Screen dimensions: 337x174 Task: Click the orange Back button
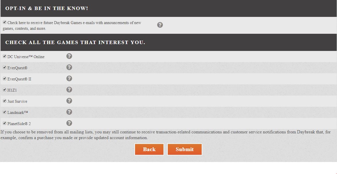pyautogui.click(x=149, y=149)
